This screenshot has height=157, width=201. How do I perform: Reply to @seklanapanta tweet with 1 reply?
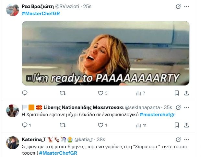pos(27,125)
